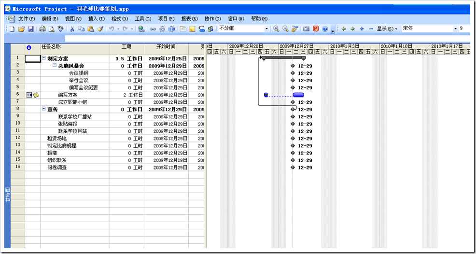Open the 报表 menu
Image resolution: width=476 pixels, height=254 pixels.
tap(189, 19)
